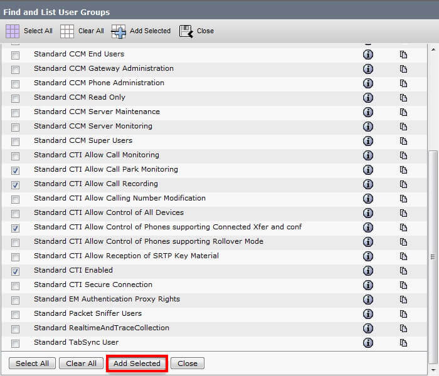Copy the Standard CTI Enabled group
Screen dimensions: 439x376
[x=403, y=271]
